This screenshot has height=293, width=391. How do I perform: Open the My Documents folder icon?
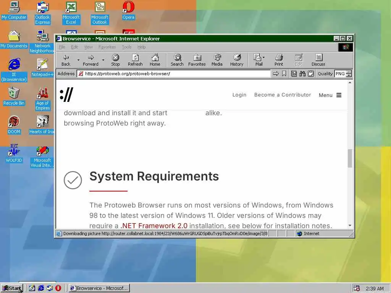point(14,39)
